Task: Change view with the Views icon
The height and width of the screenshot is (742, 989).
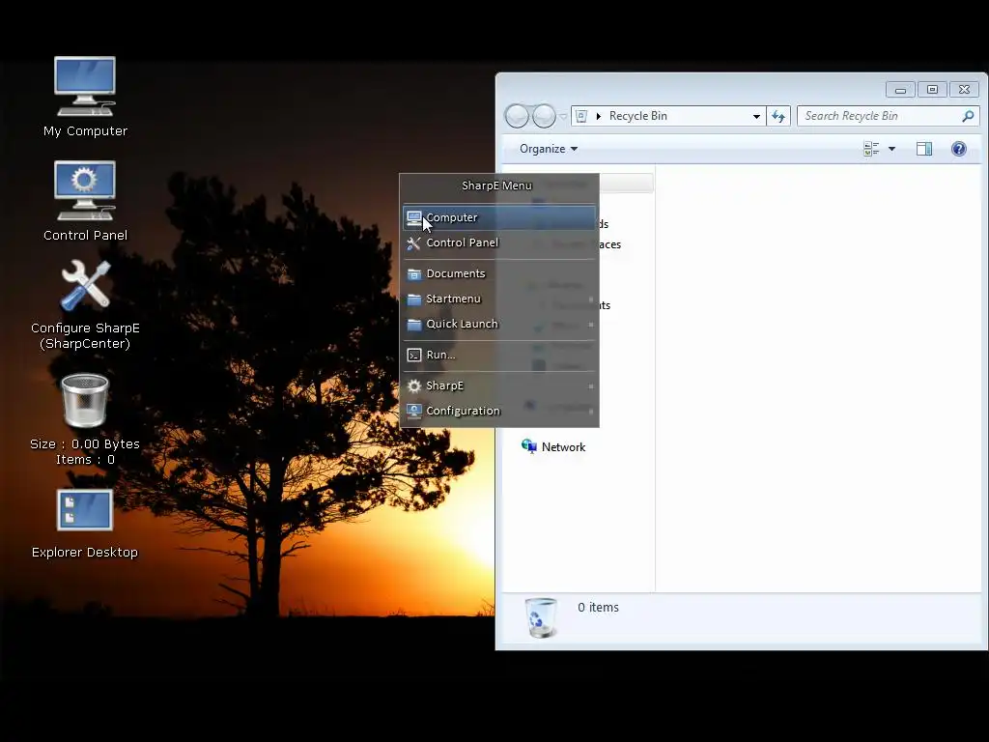Action: 871,149
